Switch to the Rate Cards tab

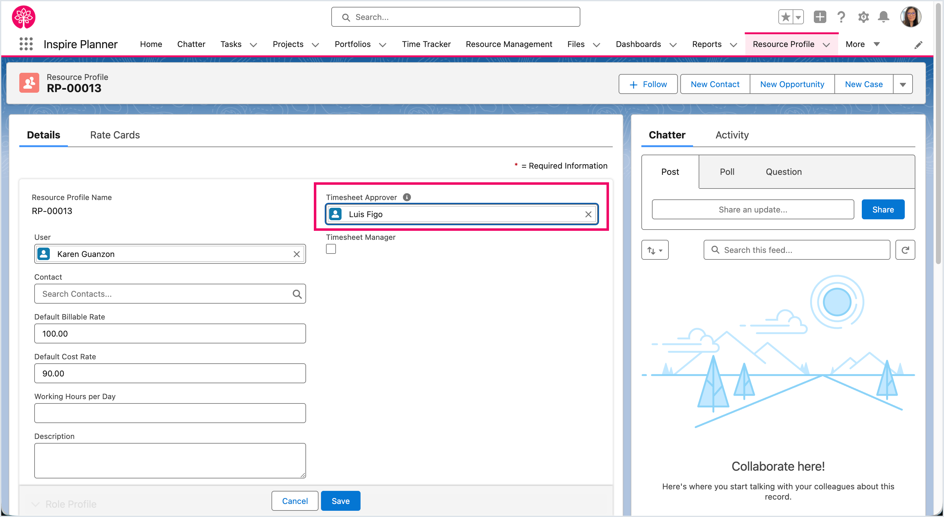115,135
